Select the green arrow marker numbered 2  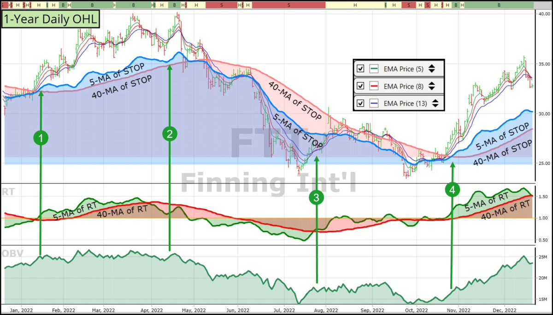point(170,134)
